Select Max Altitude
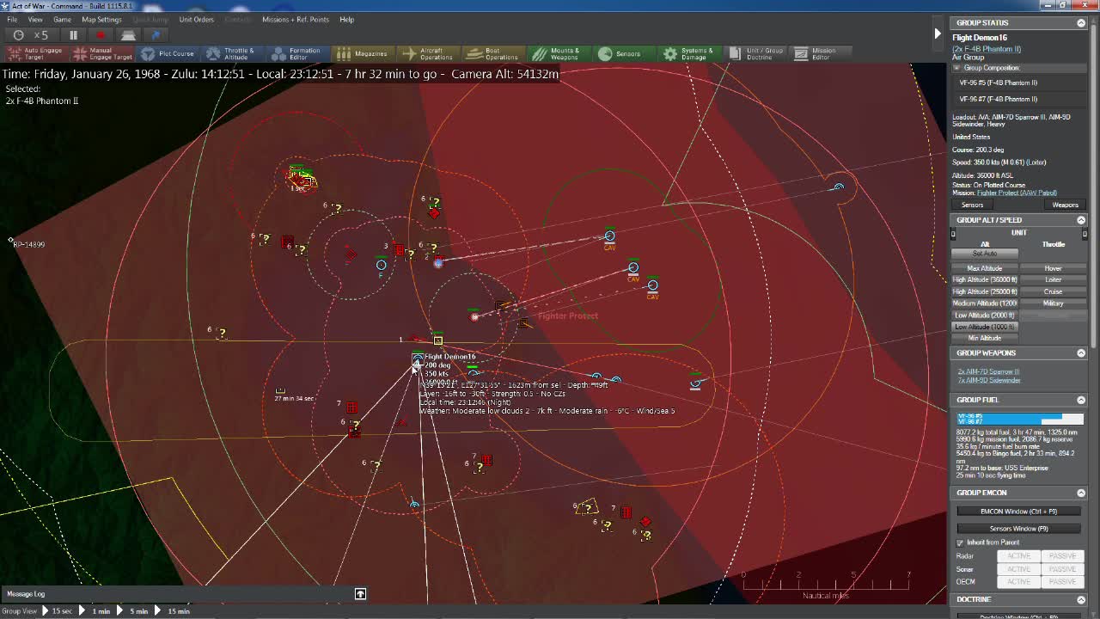Image resolution: width=1100 pixels, height=619 pixels. tap(985, 268)
